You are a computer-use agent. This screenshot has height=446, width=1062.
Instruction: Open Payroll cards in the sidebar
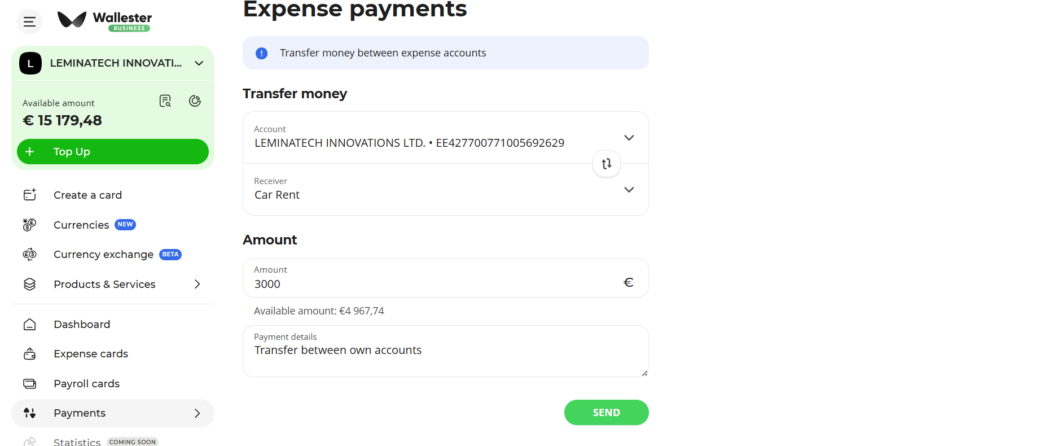point(86,384)
